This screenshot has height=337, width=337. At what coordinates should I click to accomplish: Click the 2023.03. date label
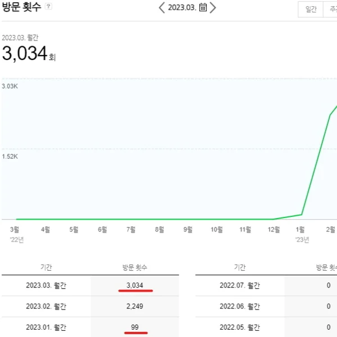181,7
